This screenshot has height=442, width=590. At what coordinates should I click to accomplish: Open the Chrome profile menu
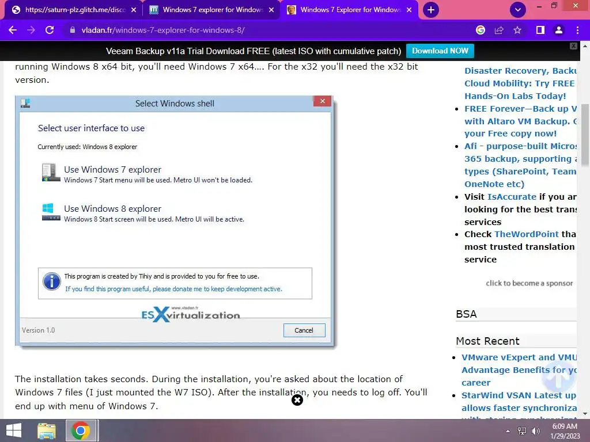[x=559, y=30]
